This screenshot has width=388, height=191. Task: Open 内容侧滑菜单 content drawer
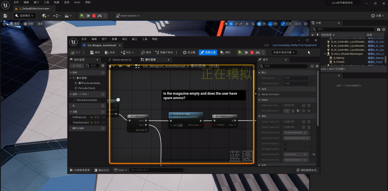80,170
